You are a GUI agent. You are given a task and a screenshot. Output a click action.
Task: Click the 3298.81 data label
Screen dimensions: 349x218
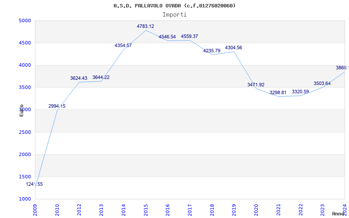click(278, 92)
